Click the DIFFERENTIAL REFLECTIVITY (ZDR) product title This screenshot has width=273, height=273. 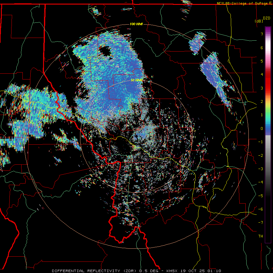pos(95,271)
